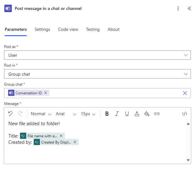The width and height of the screenshot is (194, 170).
Task: Click the 'New file added to folder!' text
Action: [34, 124]
